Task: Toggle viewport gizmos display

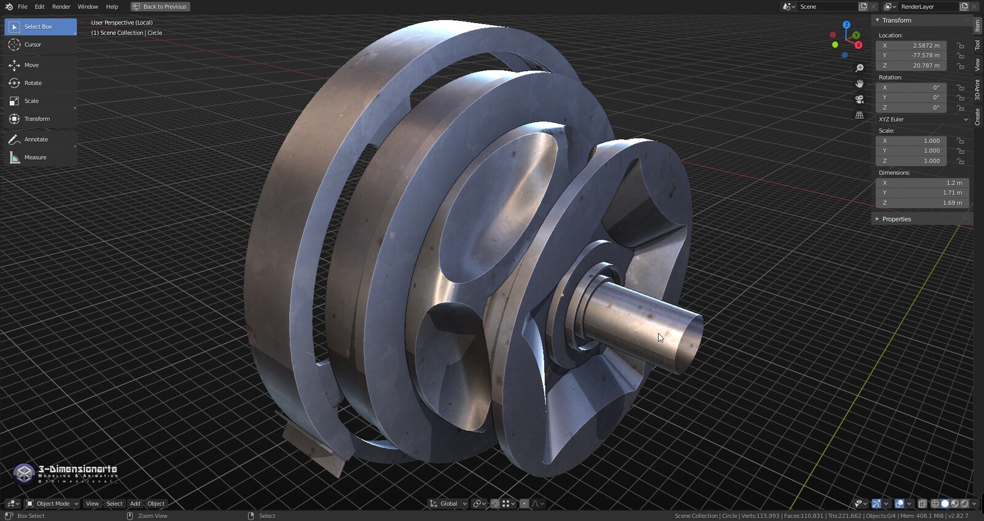Action: pyautogui.click(x=876, y=503)
